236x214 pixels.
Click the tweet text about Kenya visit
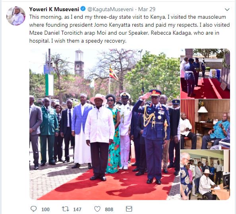pos(130,29)
